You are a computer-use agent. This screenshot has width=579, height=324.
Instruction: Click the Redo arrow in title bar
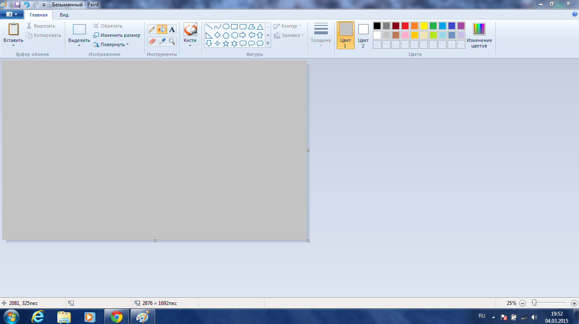coord(36,5)
